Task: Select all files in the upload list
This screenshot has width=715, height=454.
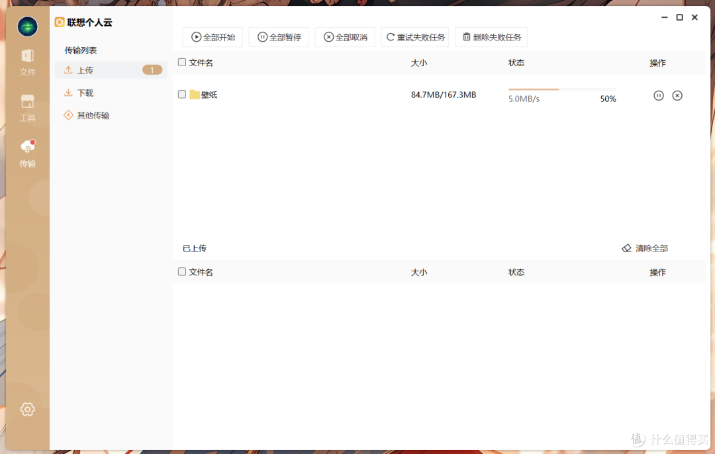Action: 181,62
